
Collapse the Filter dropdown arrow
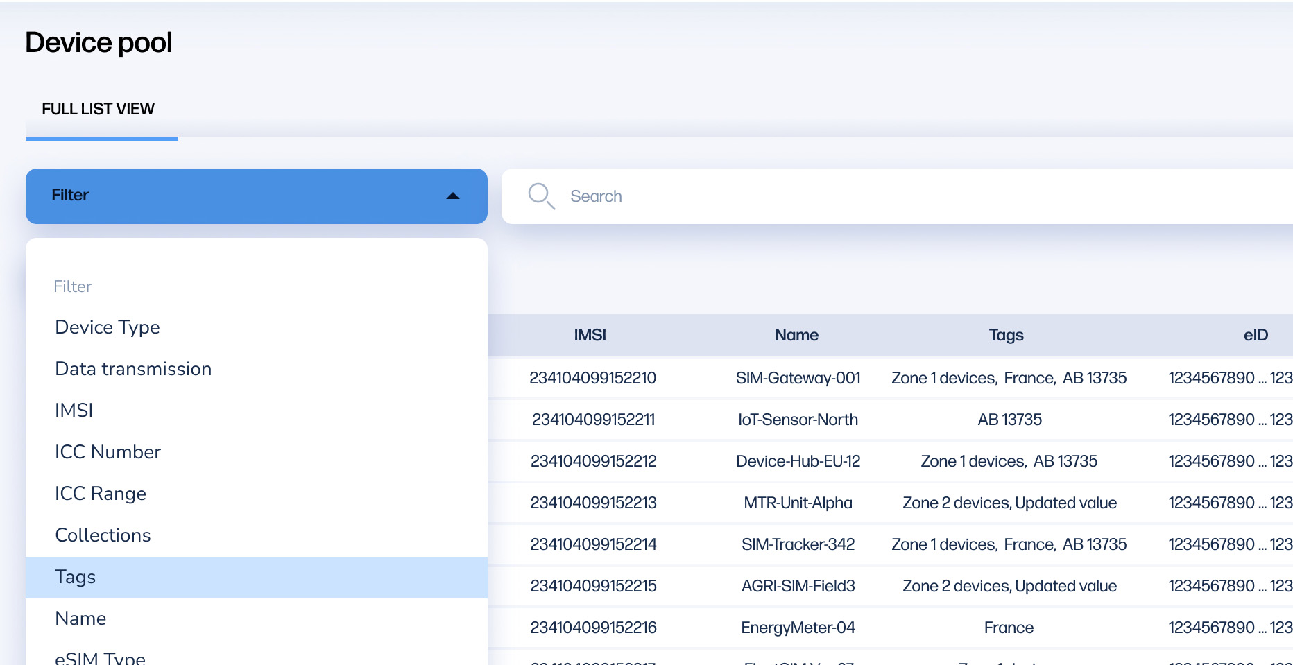[453, 196]
